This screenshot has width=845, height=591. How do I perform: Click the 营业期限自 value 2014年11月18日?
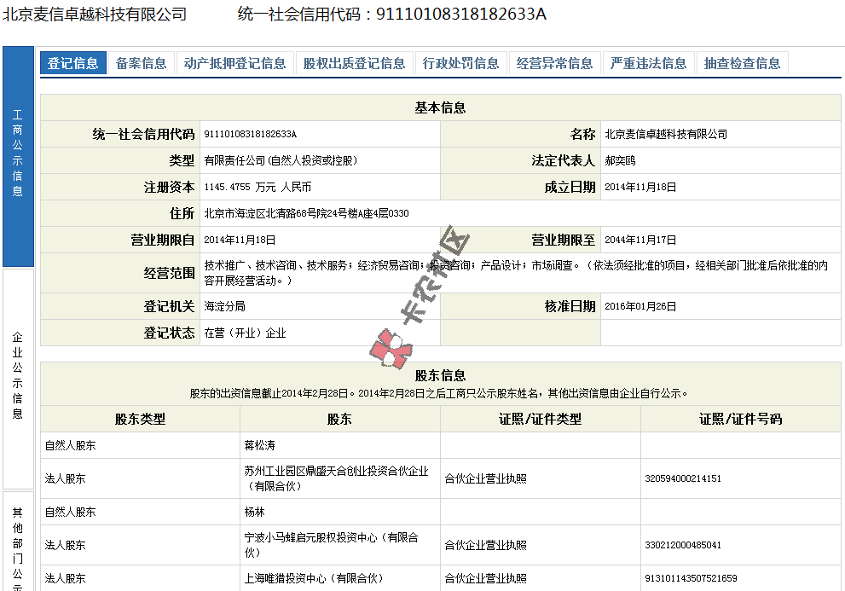(240, 240)
